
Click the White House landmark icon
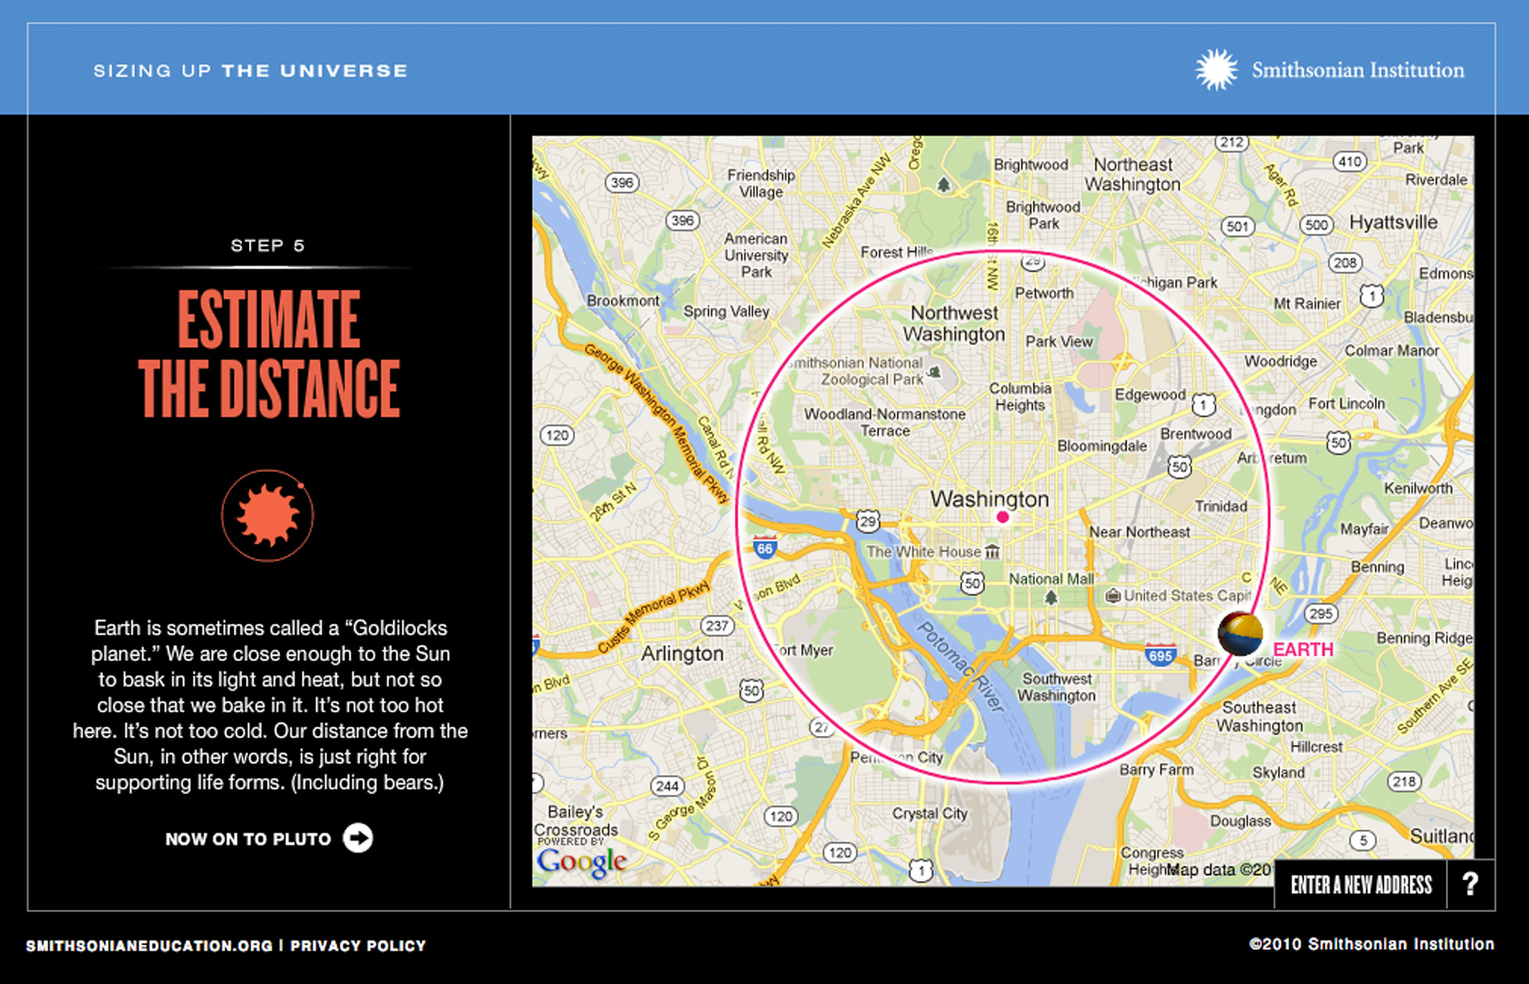point(992,551)
